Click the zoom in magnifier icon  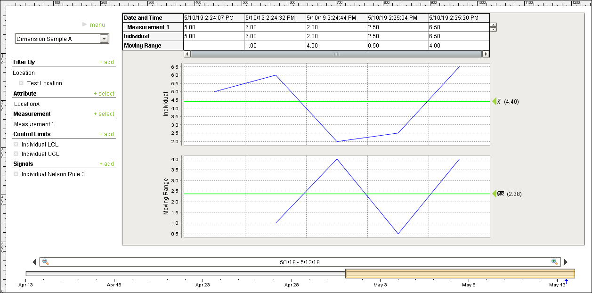[555, 262]
